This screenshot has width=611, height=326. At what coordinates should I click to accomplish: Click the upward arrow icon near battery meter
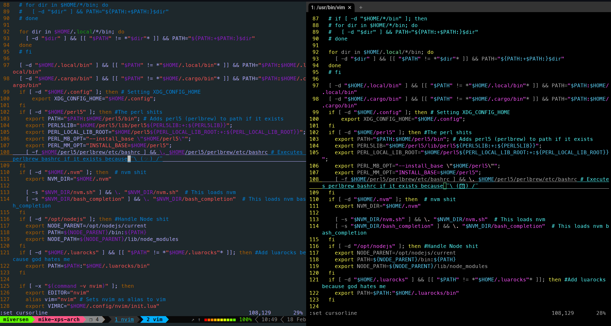[x=199, y=319]
